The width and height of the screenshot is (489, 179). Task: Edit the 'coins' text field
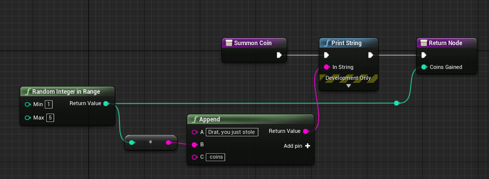point(216,157)
